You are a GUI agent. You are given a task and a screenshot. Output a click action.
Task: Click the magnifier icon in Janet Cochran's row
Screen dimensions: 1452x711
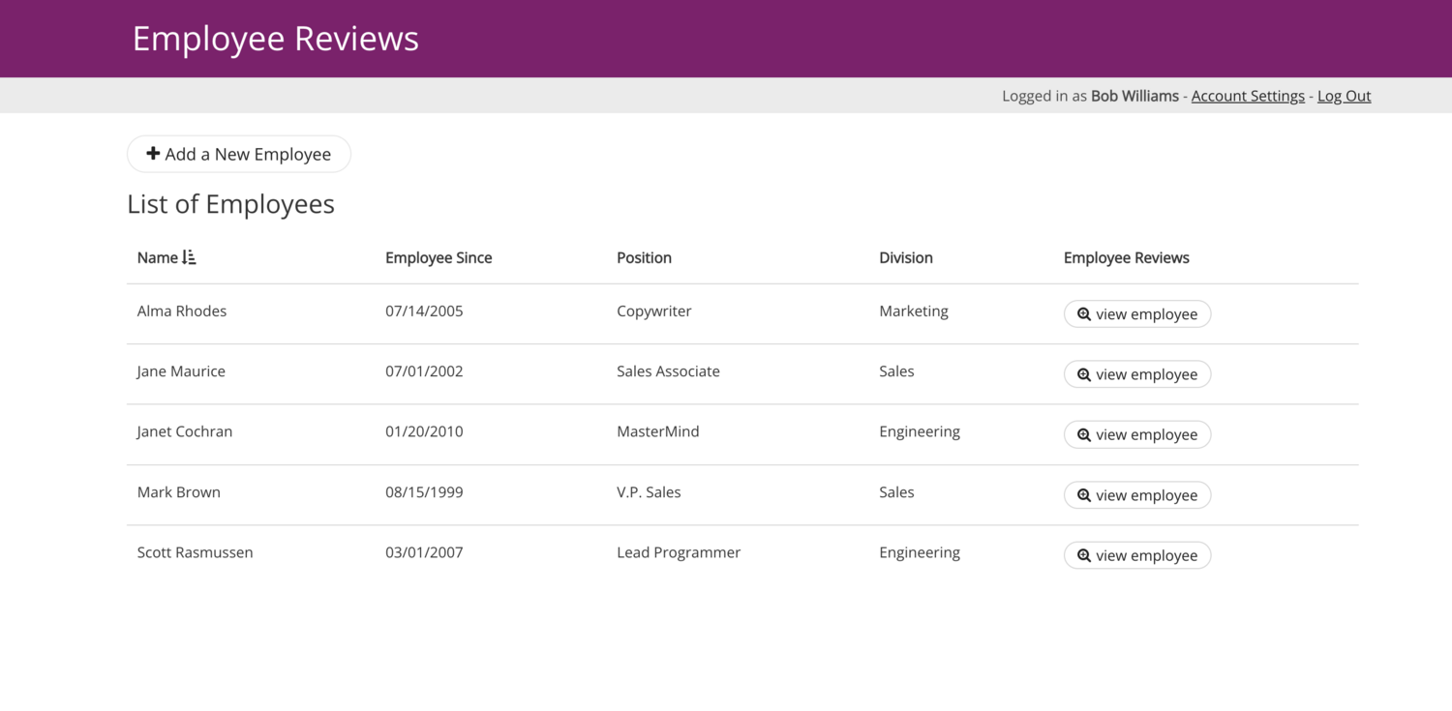[x=1083, y=434]
